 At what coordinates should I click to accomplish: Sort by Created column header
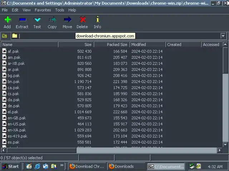(183, 45)
